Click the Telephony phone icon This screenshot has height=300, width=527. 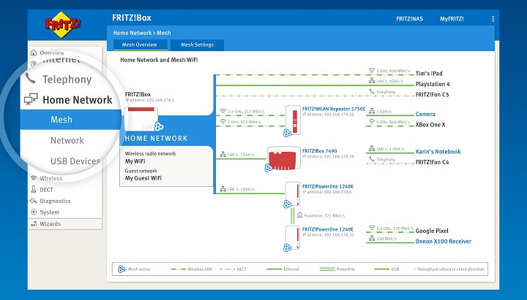click(30, 78)
